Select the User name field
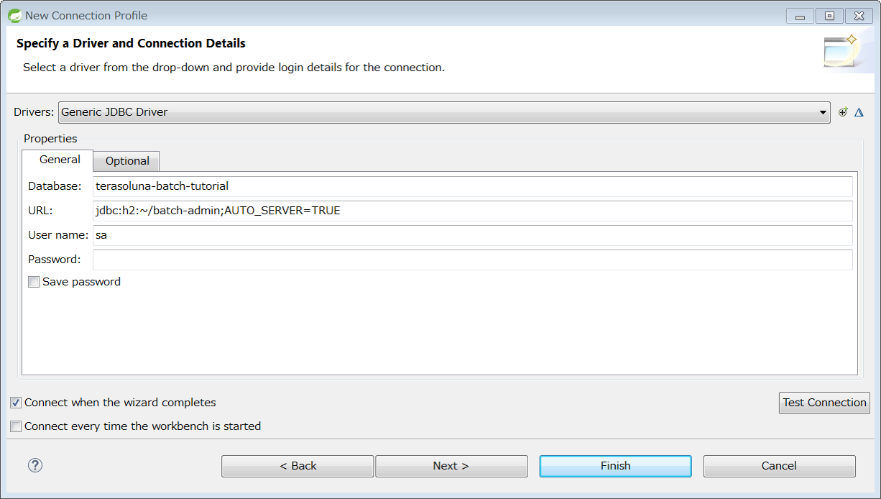This screenshot has height=499, width=881. pos(473,235)
